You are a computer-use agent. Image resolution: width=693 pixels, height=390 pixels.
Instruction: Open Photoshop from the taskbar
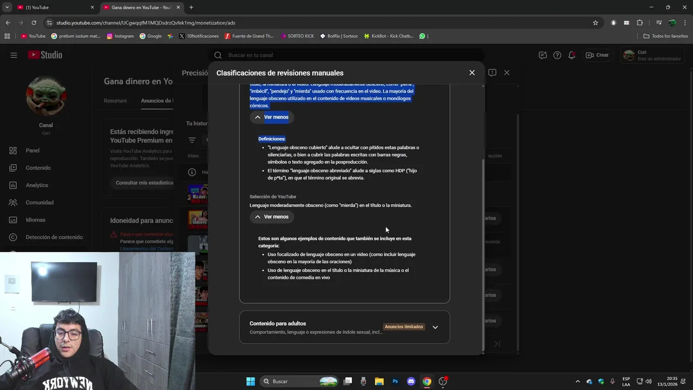point(395,381)
